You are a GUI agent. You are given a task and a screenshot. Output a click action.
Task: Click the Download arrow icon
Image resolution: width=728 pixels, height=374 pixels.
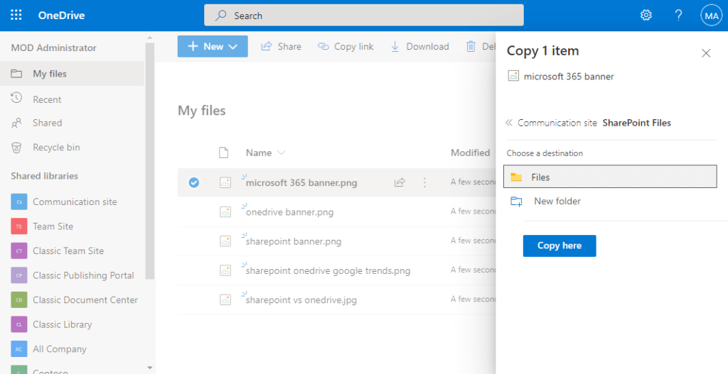click(395, 46)
